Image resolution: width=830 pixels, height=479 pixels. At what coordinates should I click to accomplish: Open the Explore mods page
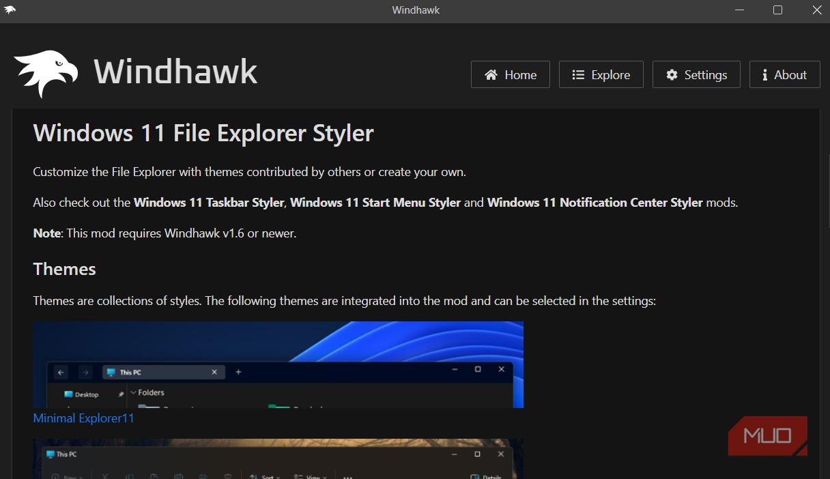click(x=601, y=74)
